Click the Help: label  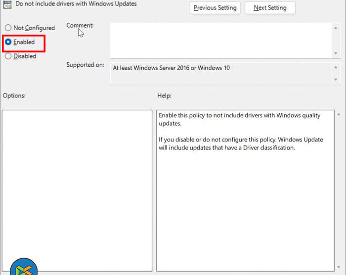[x=165, y=95]
